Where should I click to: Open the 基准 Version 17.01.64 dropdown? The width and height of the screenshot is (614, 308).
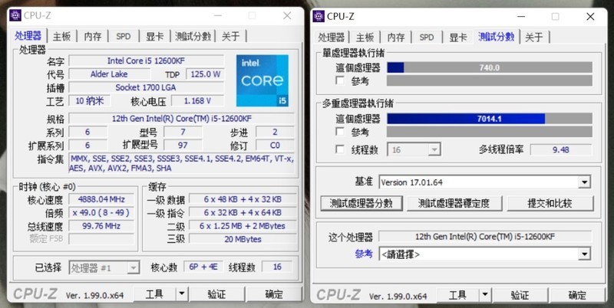coord(584,182)
